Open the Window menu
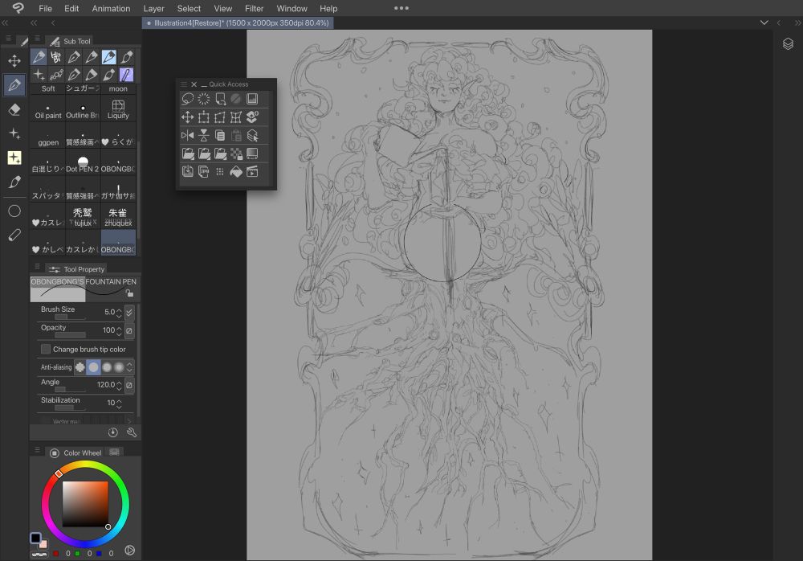 click(292, 8)
